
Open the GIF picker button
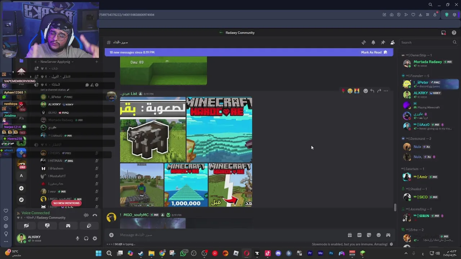tap(359, 235)
